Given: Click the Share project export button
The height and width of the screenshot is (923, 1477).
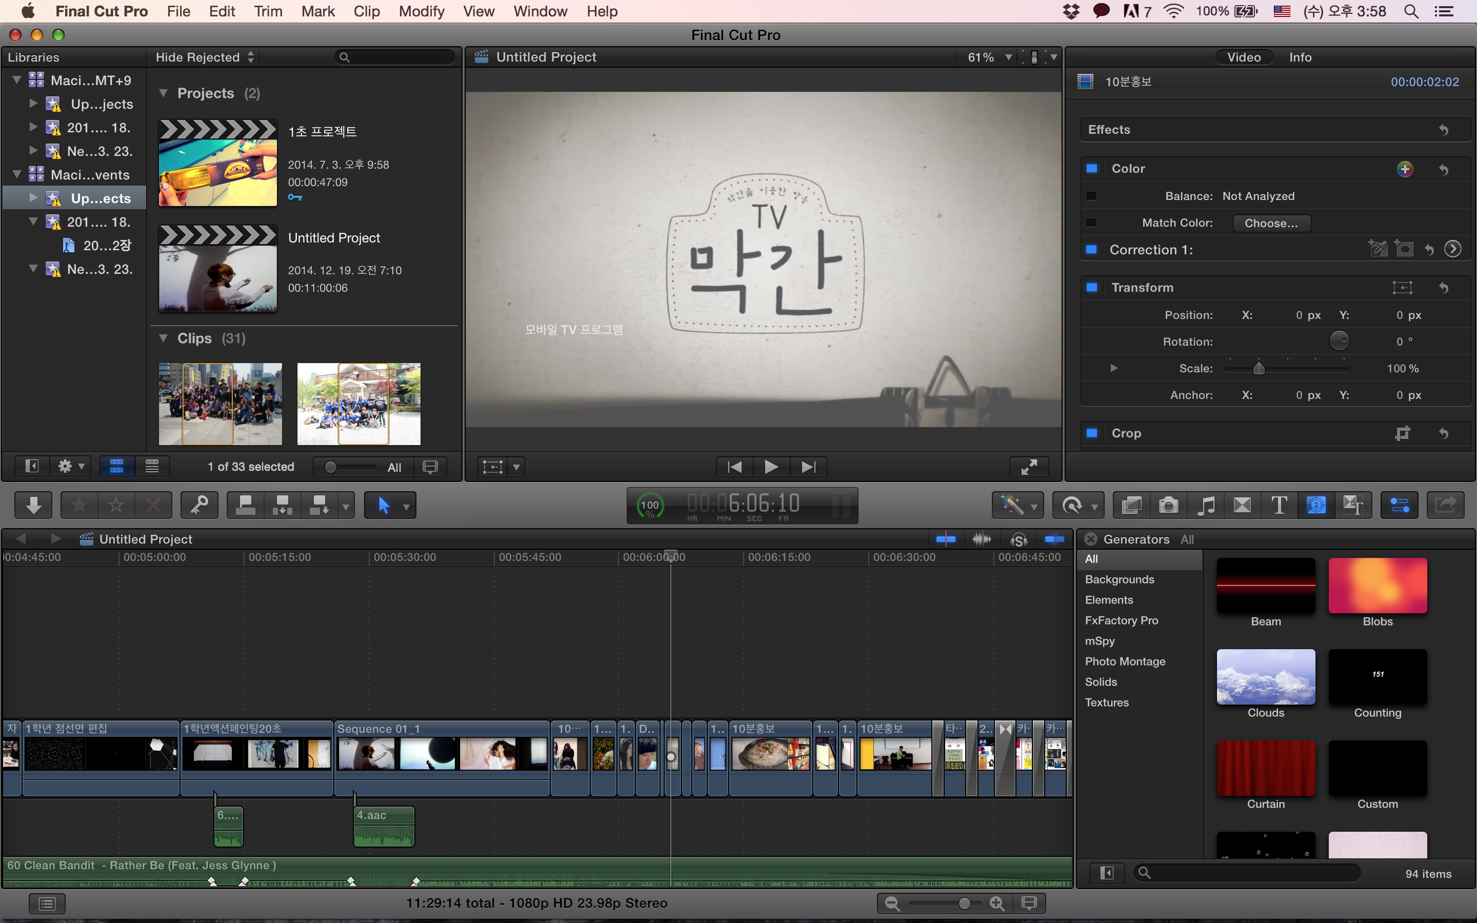Looking at the screenshot, I should 1445,505.
